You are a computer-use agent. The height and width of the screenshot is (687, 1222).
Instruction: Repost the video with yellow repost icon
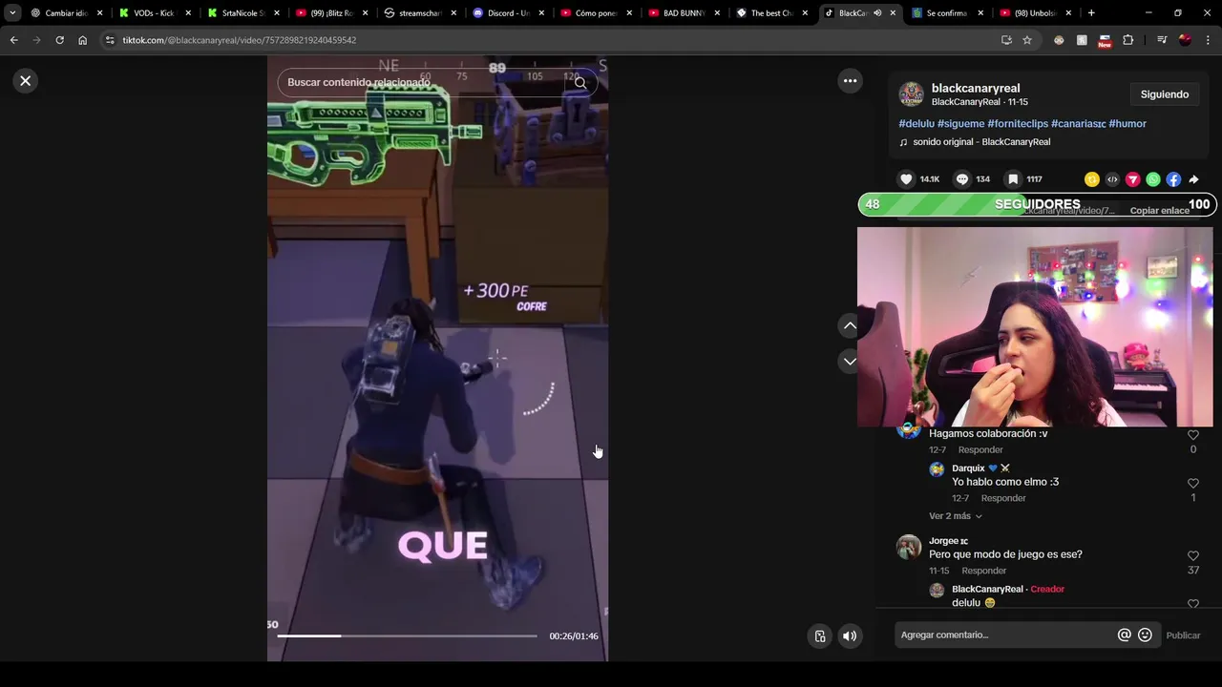pyautogui.click(x=1092, y=179)
